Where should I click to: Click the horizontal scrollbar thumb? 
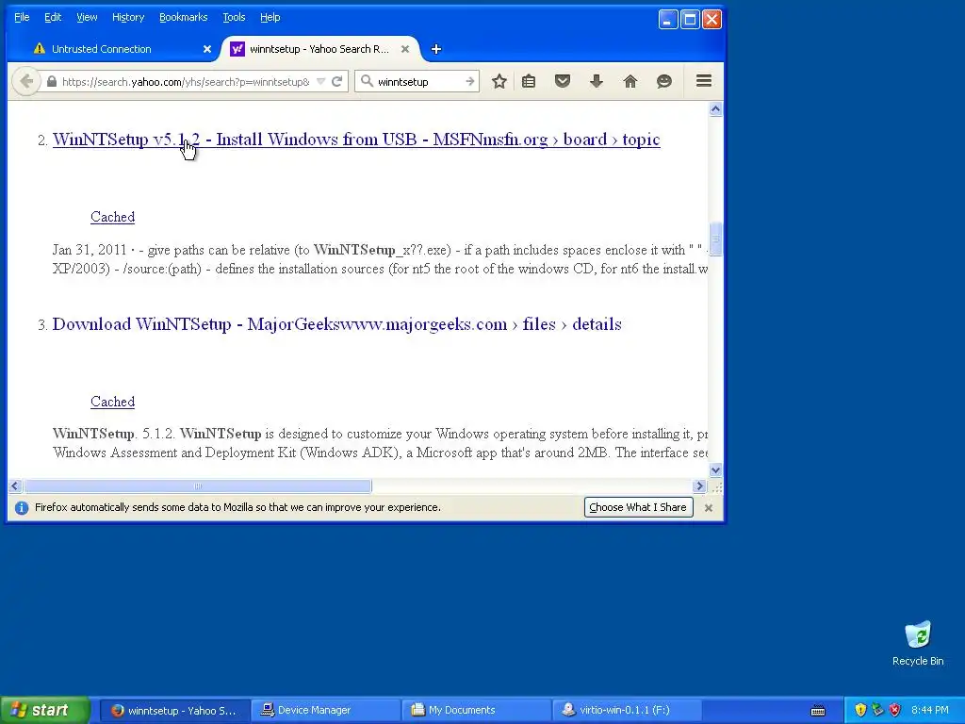tap(198, 485)
